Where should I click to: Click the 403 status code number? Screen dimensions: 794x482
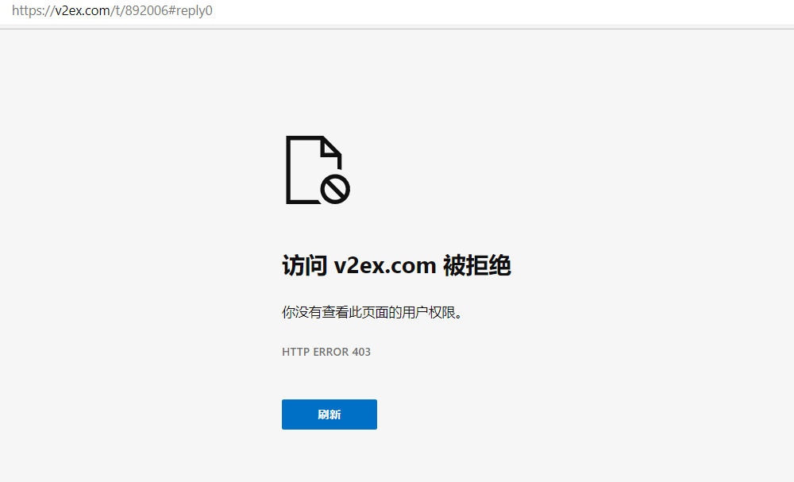(x=361, y=352)
